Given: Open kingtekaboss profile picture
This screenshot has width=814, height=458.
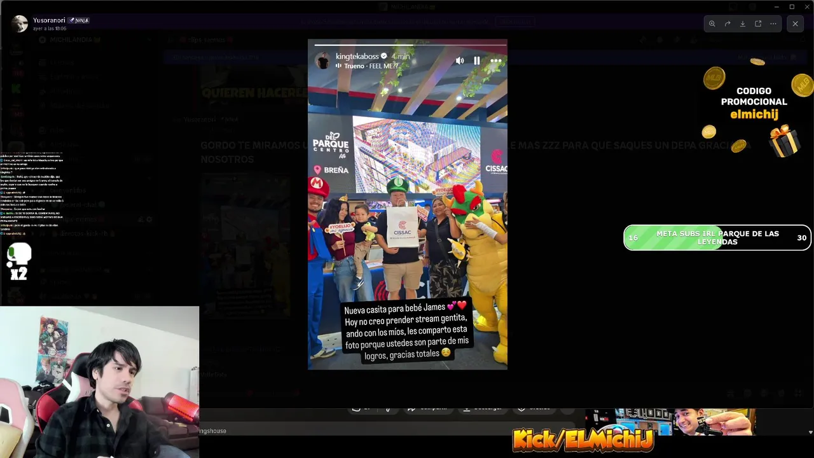Looking at the screenshot, I should 324,60.
